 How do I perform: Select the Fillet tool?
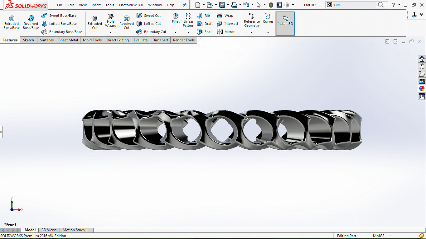[x=176, y=19]
